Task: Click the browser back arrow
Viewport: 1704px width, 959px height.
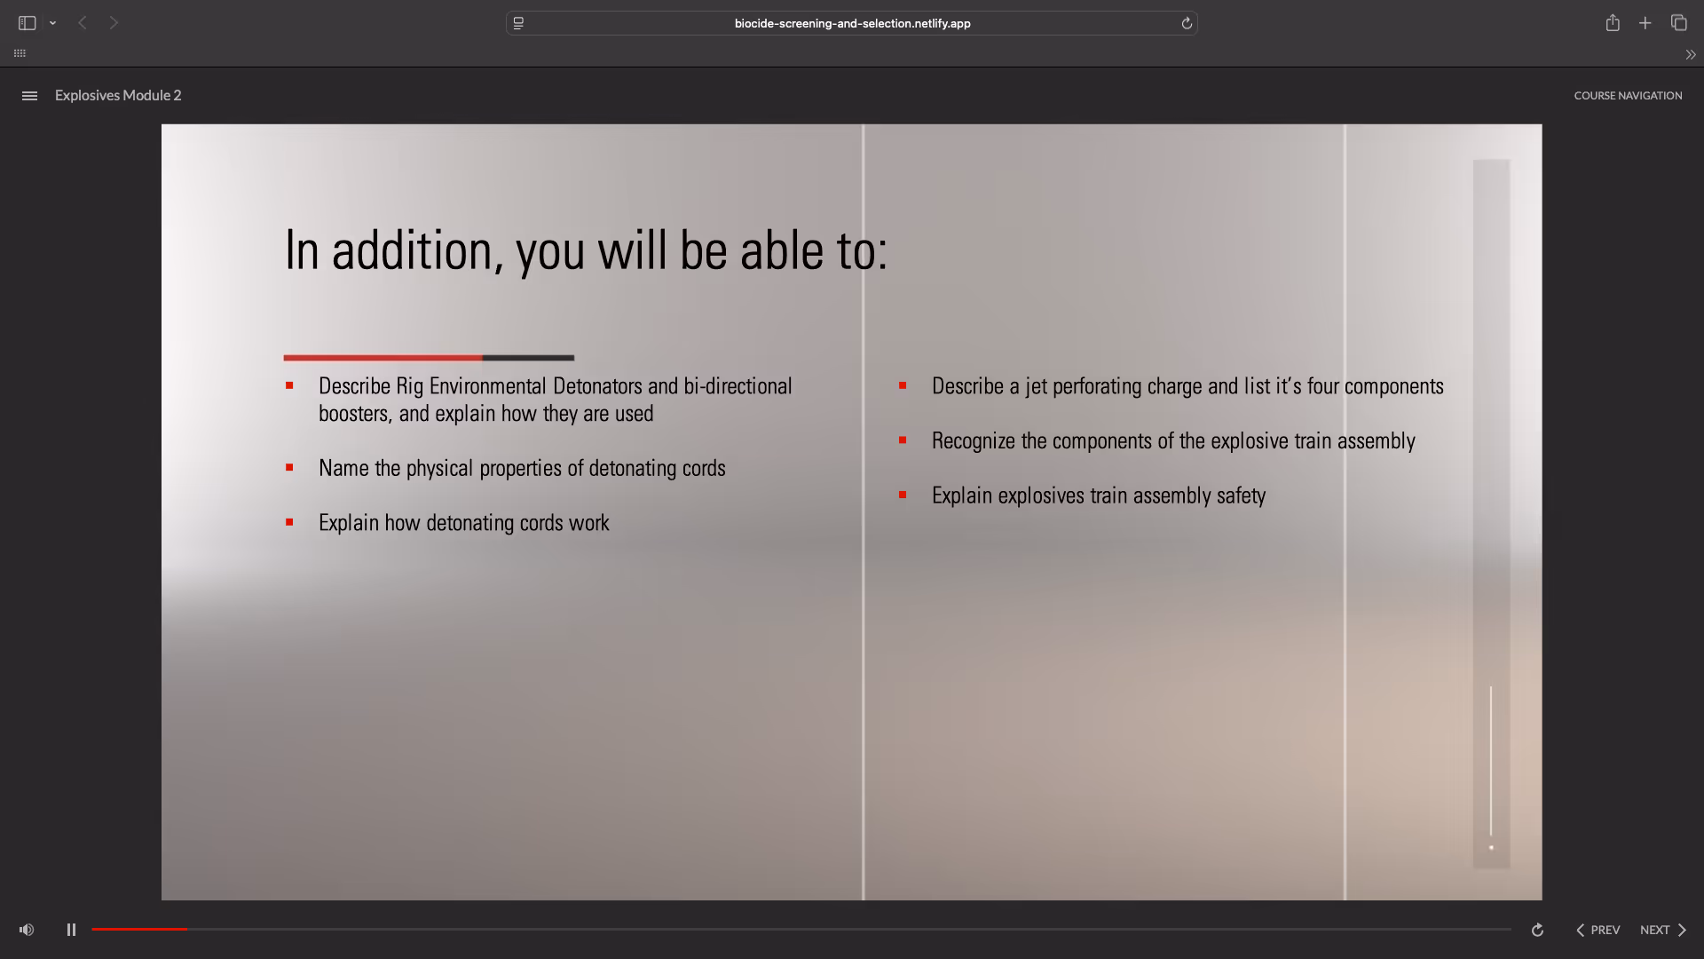Action: (83, 23)
